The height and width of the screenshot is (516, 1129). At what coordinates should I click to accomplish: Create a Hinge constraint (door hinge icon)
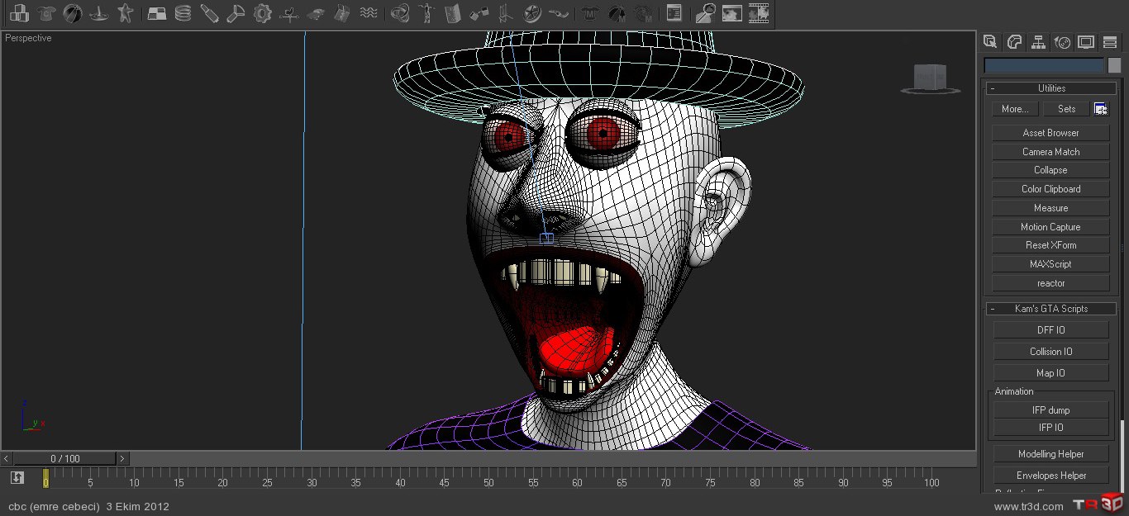[x=453, y=13]
